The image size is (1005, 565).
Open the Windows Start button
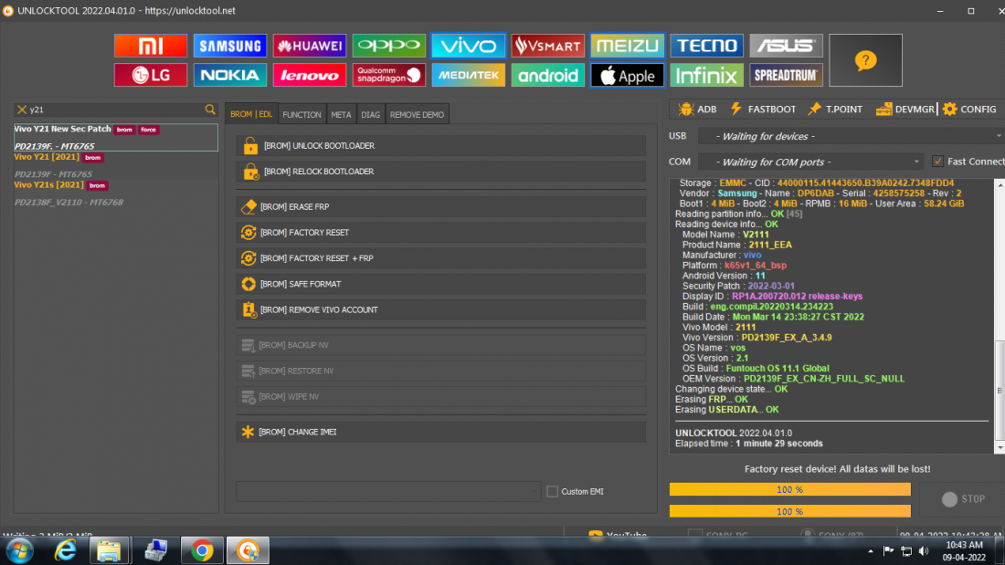coord(19,550)
